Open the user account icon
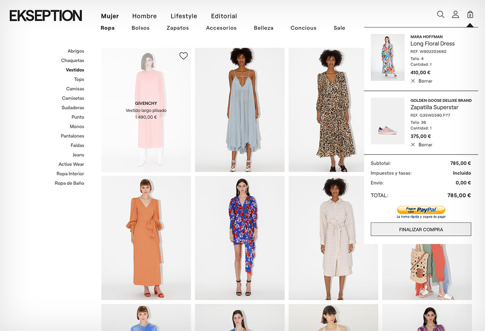 coord(455,15)
